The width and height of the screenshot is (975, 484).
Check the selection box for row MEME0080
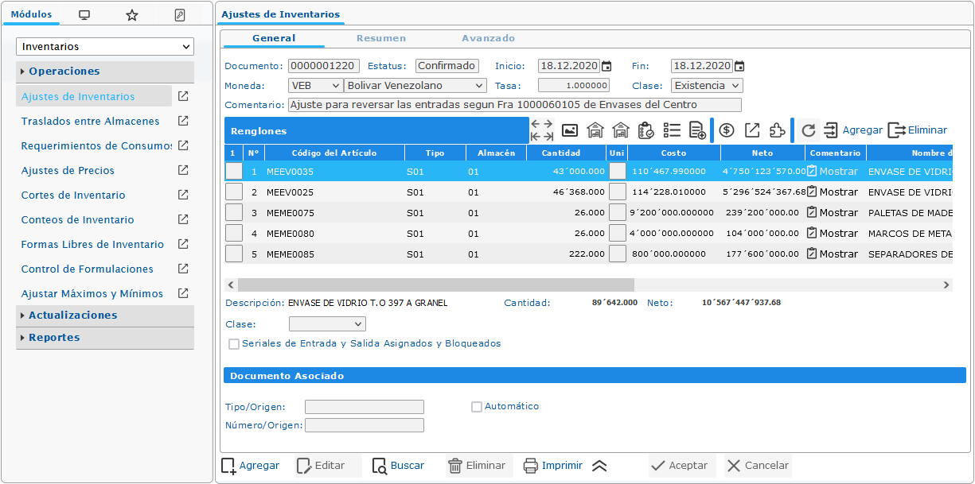click(x=234, y=233)
